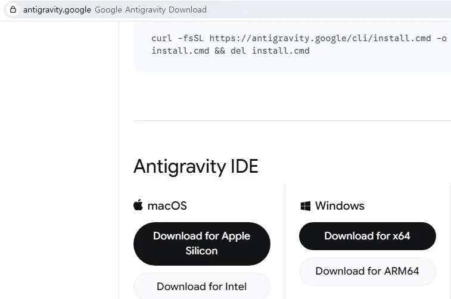Screen dimensions: 451x299
Task: Click the Windows section label
Action: point(340,206)
